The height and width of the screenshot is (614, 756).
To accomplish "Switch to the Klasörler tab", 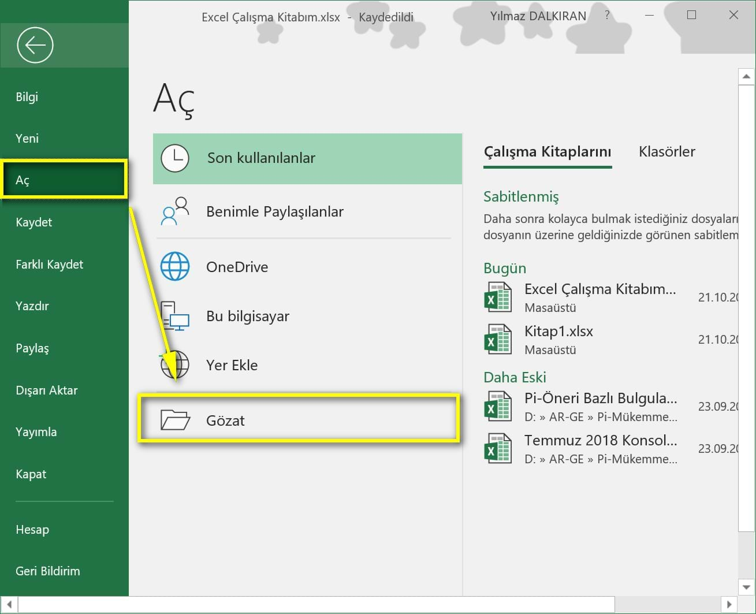I will [666, 152].
